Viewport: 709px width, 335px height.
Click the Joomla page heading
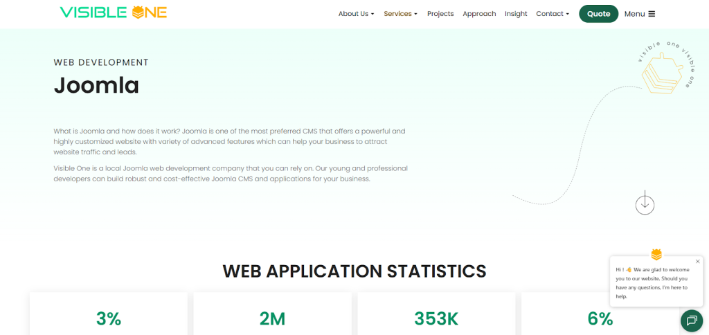(x=96, y=86)
